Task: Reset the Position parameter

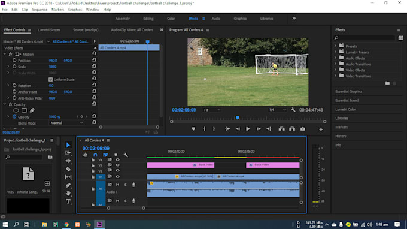Action: [94, 60]
